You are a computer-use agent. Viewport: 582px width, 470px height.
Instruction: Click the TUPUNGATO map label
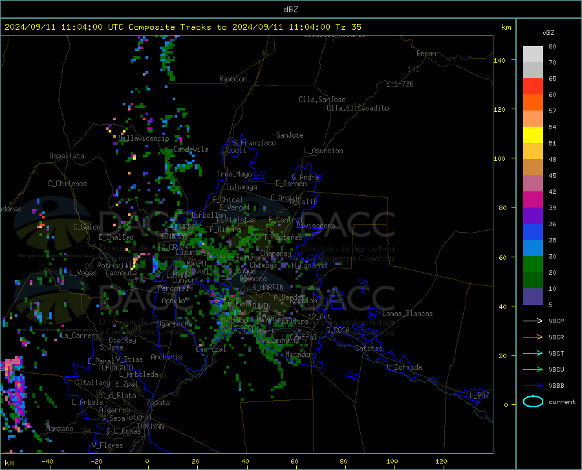[116, 368]
